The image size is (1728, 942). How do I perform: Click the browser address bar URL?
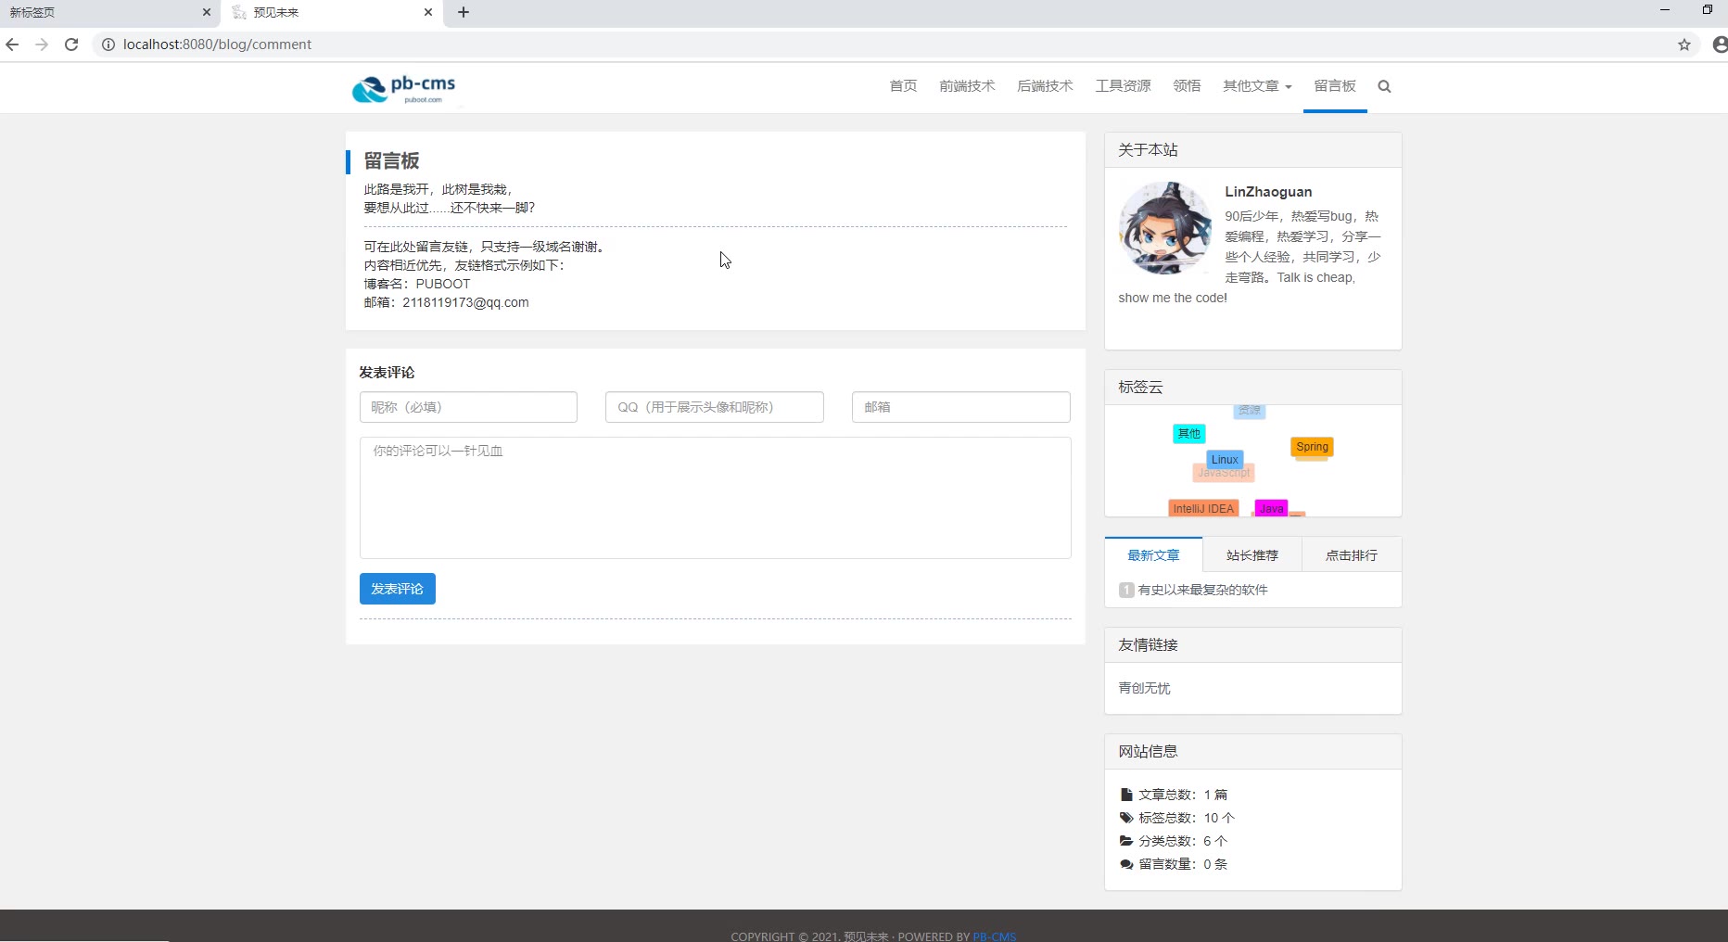point(217,45)
